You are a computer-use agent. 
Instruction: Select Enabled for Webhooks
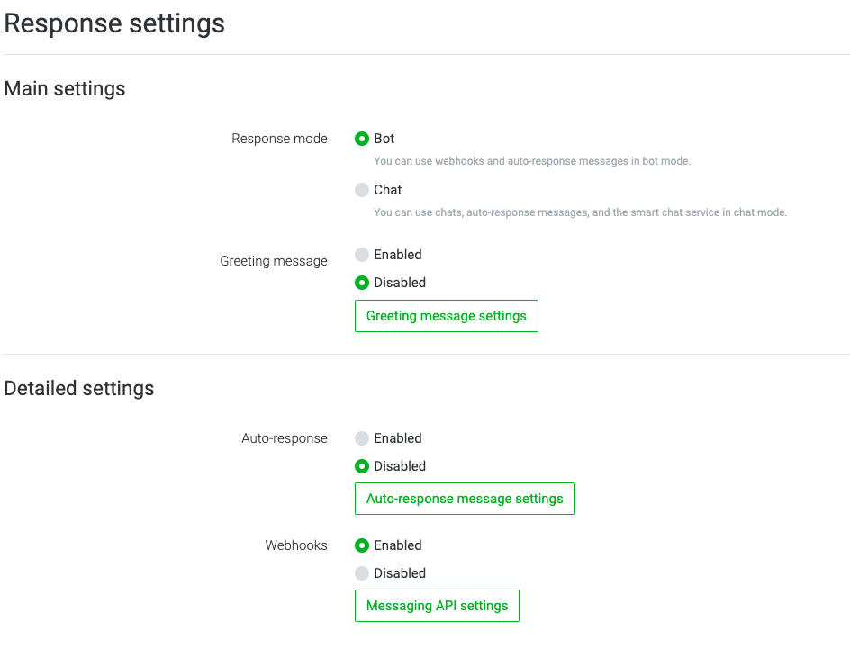362,545
